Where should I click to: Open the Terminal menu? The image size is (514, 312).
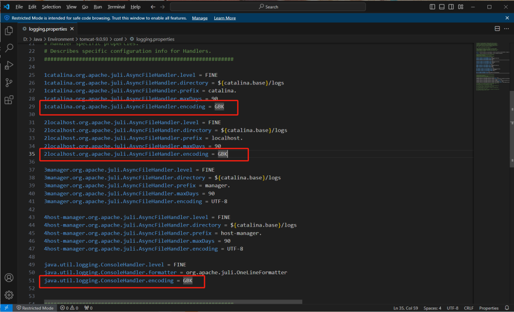pos(116,7)
